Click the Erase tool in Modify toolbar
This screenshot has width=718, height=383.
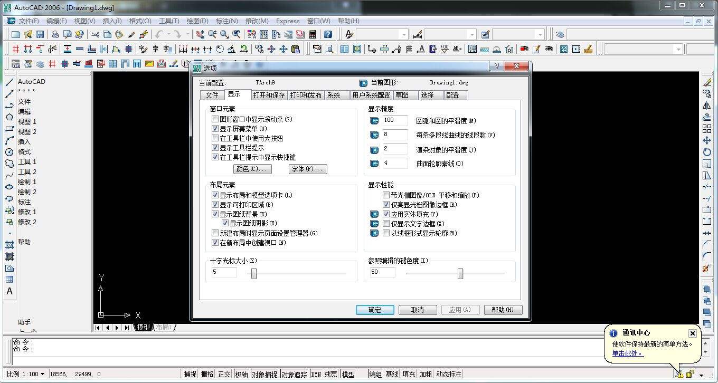(x=707, y=82)
